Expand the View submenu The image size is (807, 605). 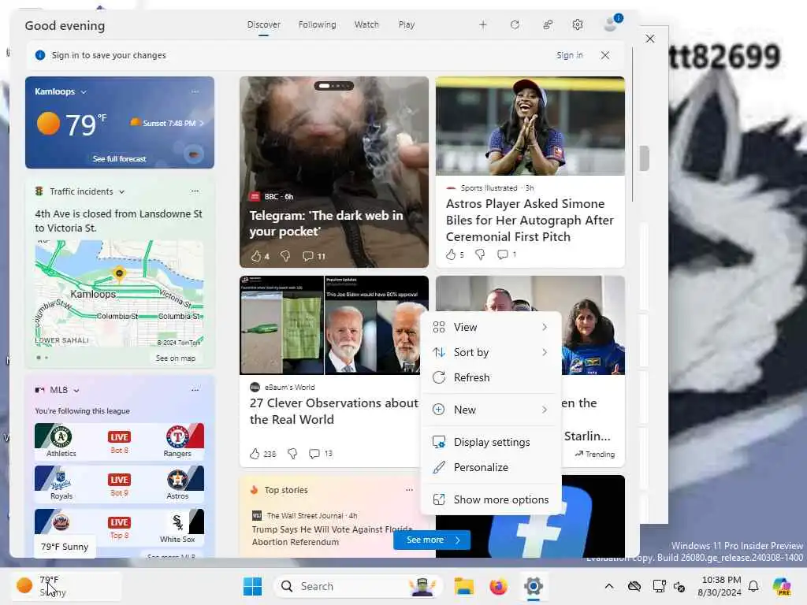490,327
